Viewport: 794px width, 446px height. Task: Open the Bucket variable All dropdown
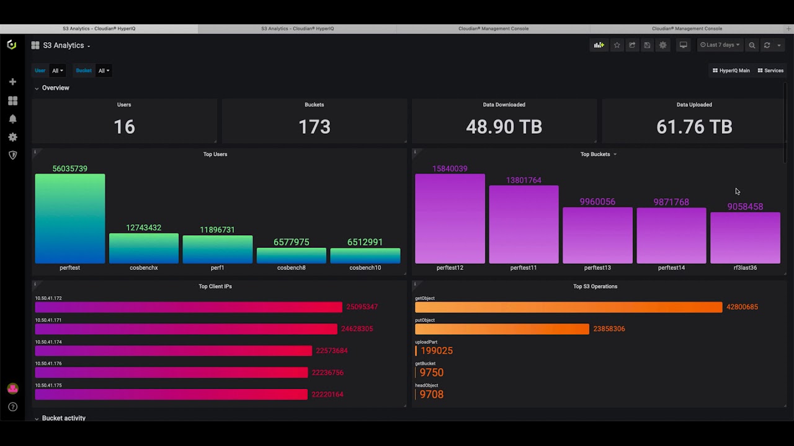tap(104, 71)
